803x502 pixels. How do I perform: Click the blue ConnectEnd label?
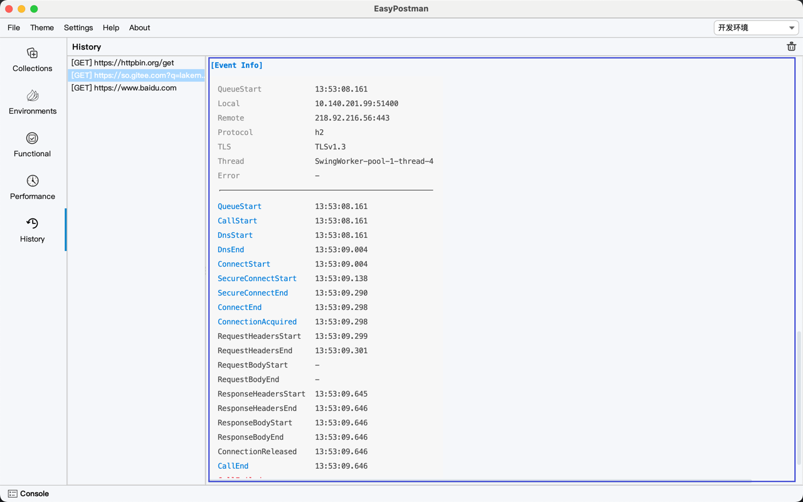[240, 307]
